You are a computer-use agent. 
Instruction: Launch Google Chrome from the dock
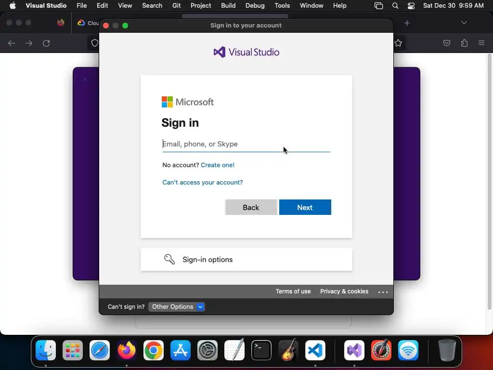tap(154, 350)
